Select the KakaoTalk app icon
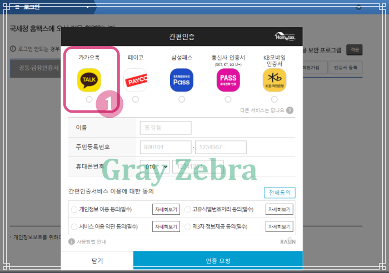This screenshot has height=273, width=389. [x=89, y=80]
